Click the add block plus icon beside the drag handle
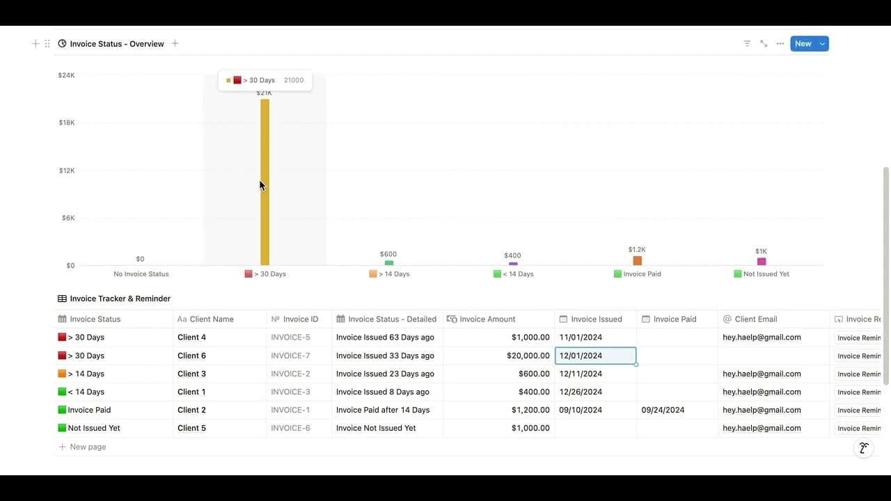This screenshot has height=501, width=891. (x=36, y=44)
